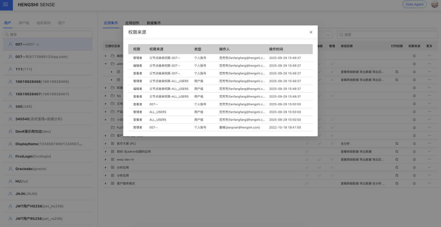Select user FirstLogin in the user list
This screenshot has height=227, width=441.
click(x=33, y=156)
